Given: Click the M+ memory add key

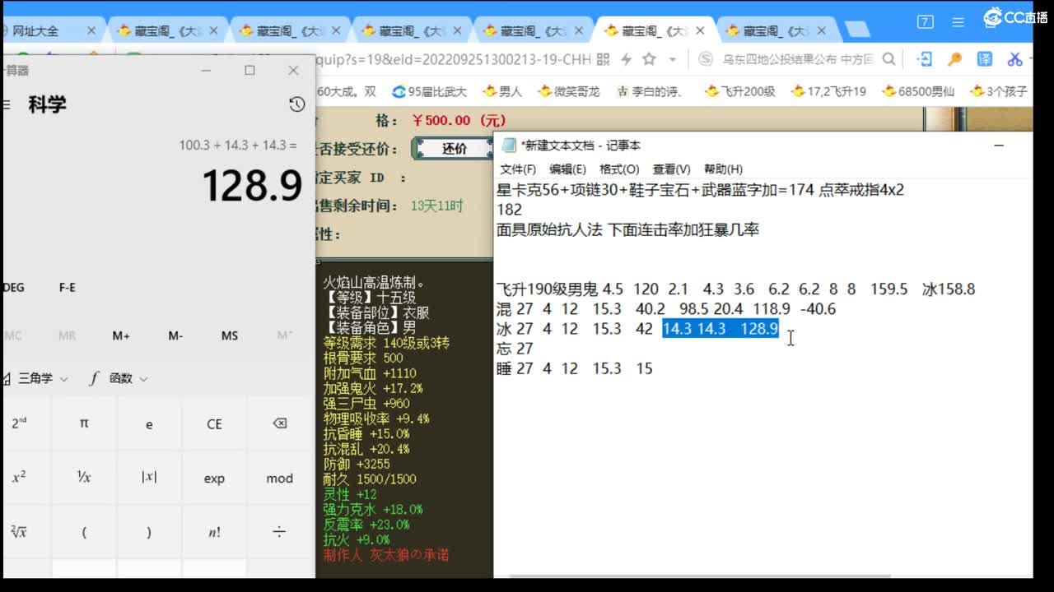Looking at the screenshot, I should [x=121, y=335].
